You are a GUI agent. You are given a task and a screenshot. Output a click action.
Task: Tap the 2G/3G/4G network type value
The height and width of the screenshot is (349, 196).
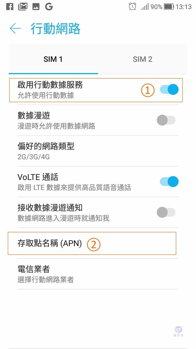tap(34, 157)
